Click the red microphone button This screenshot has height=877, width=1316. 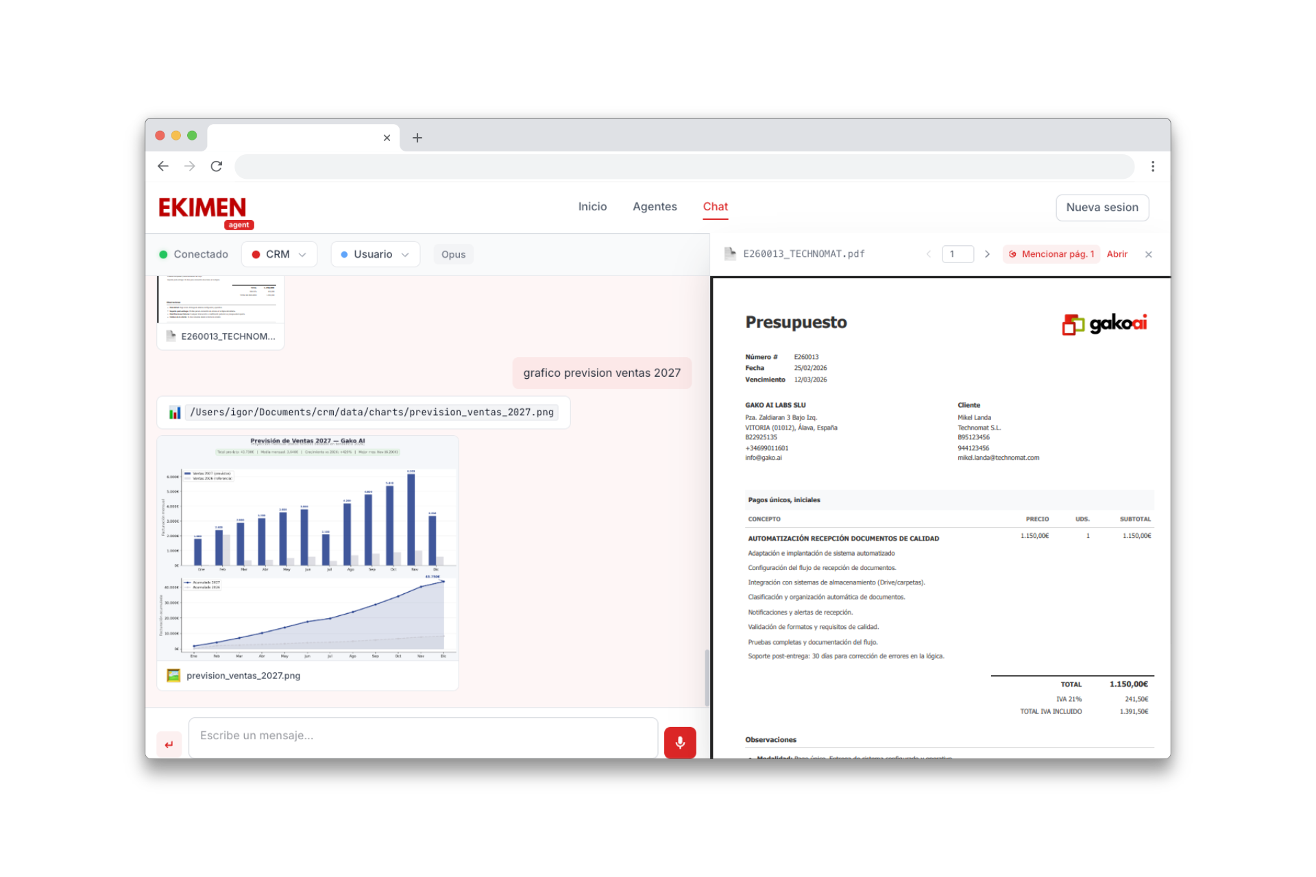pos(679,743)
